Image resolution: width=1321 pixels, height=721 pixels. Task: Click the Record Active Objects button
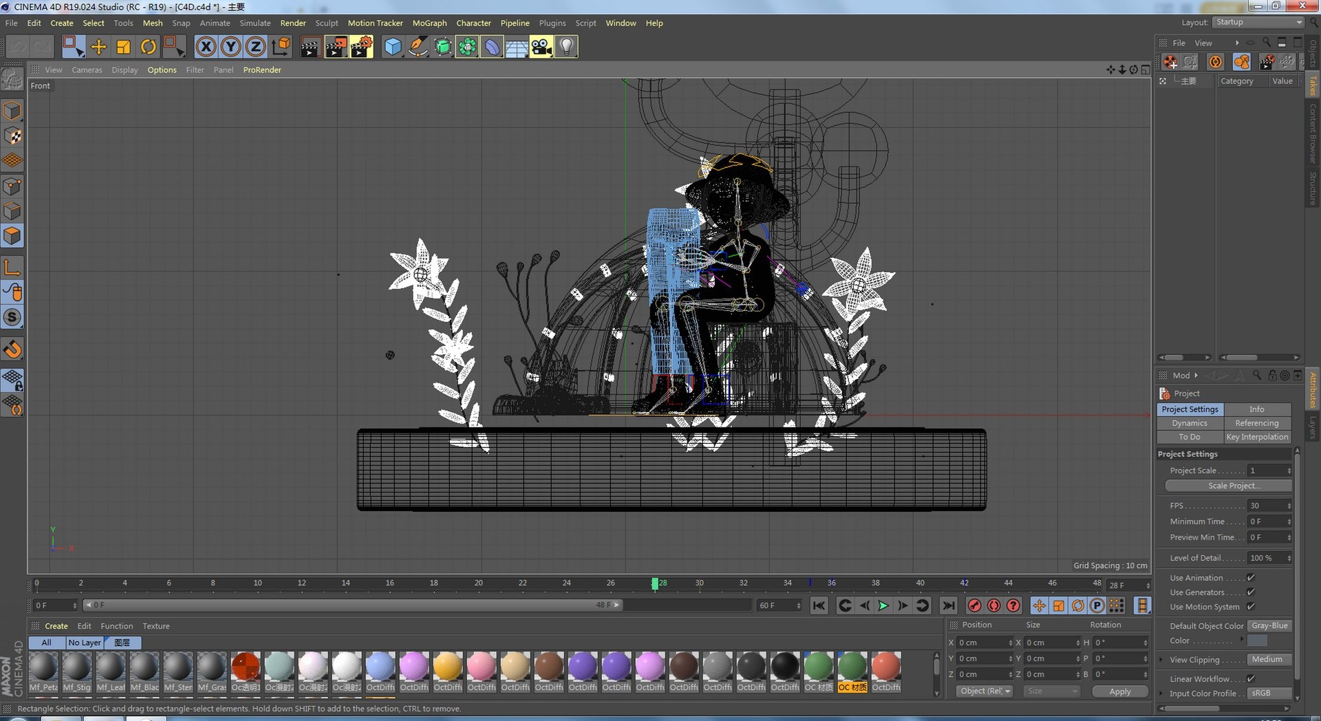pyautogui.click(x=974, y=605)
